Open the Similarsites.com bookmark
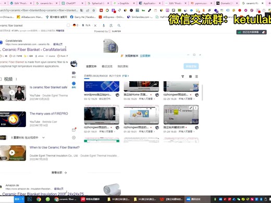 (x=140, y=17)
